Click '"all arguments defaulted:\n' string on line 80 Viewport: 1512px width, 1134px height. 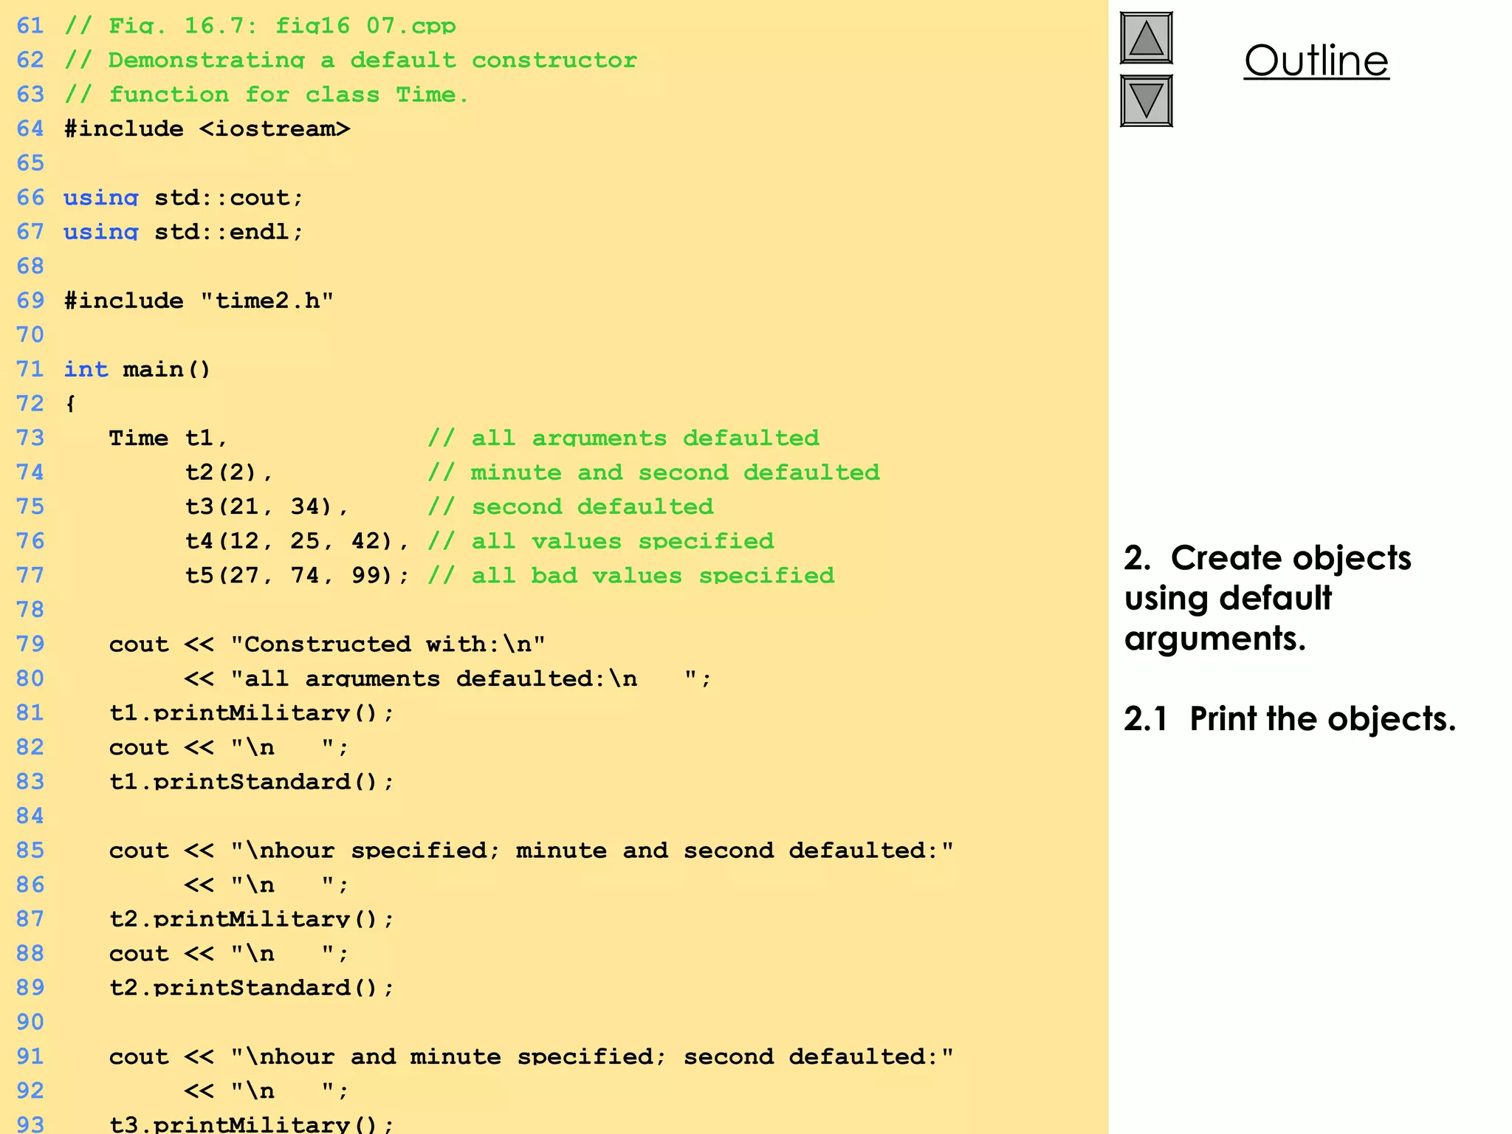[433, 678]
